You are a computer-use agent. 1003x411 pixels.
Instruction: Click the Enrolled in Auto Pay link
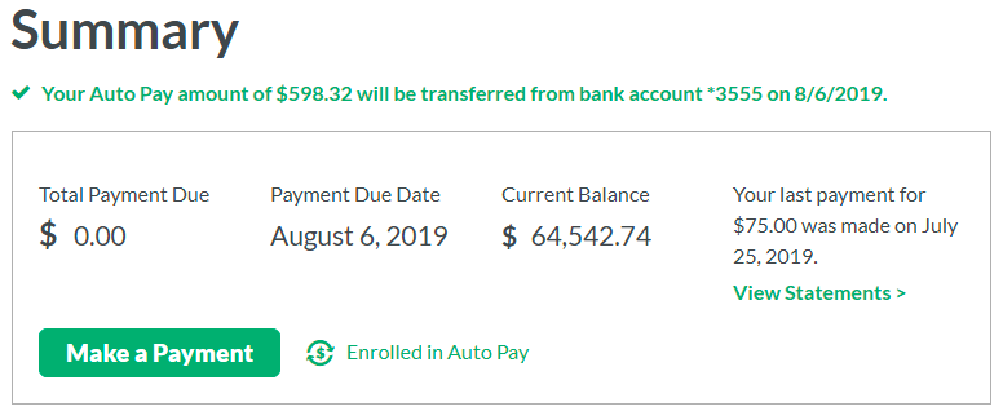click(x=438, y=353)
